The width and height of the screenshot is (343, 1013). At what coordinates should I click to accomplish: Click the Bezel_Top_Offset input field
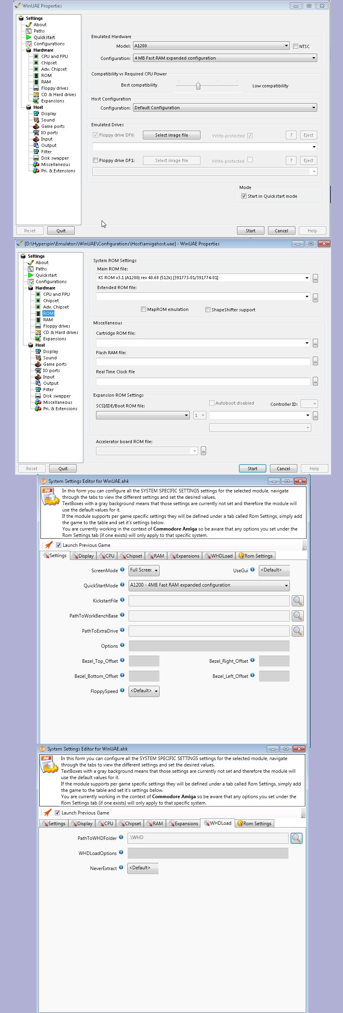[x=144, y=661]
